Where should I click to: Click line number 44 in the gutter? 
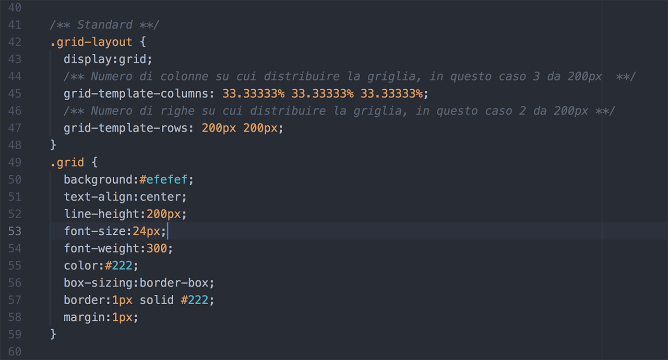click(15, 76)
